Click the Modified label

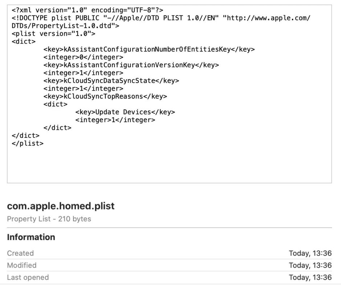22,265
